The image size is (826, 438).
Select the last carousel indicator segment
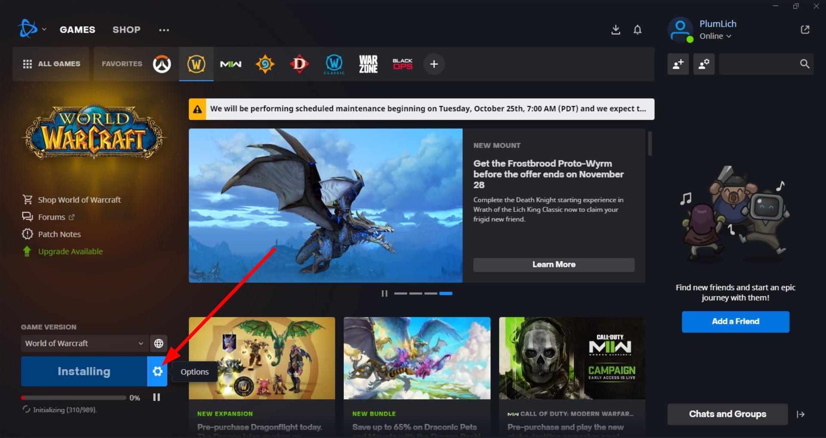coord(447,293)
